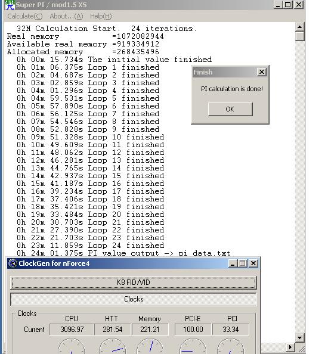This screenshot has height=354, width=325.
Task: Close the Finish dialog with X
Action: click(262, 72)
